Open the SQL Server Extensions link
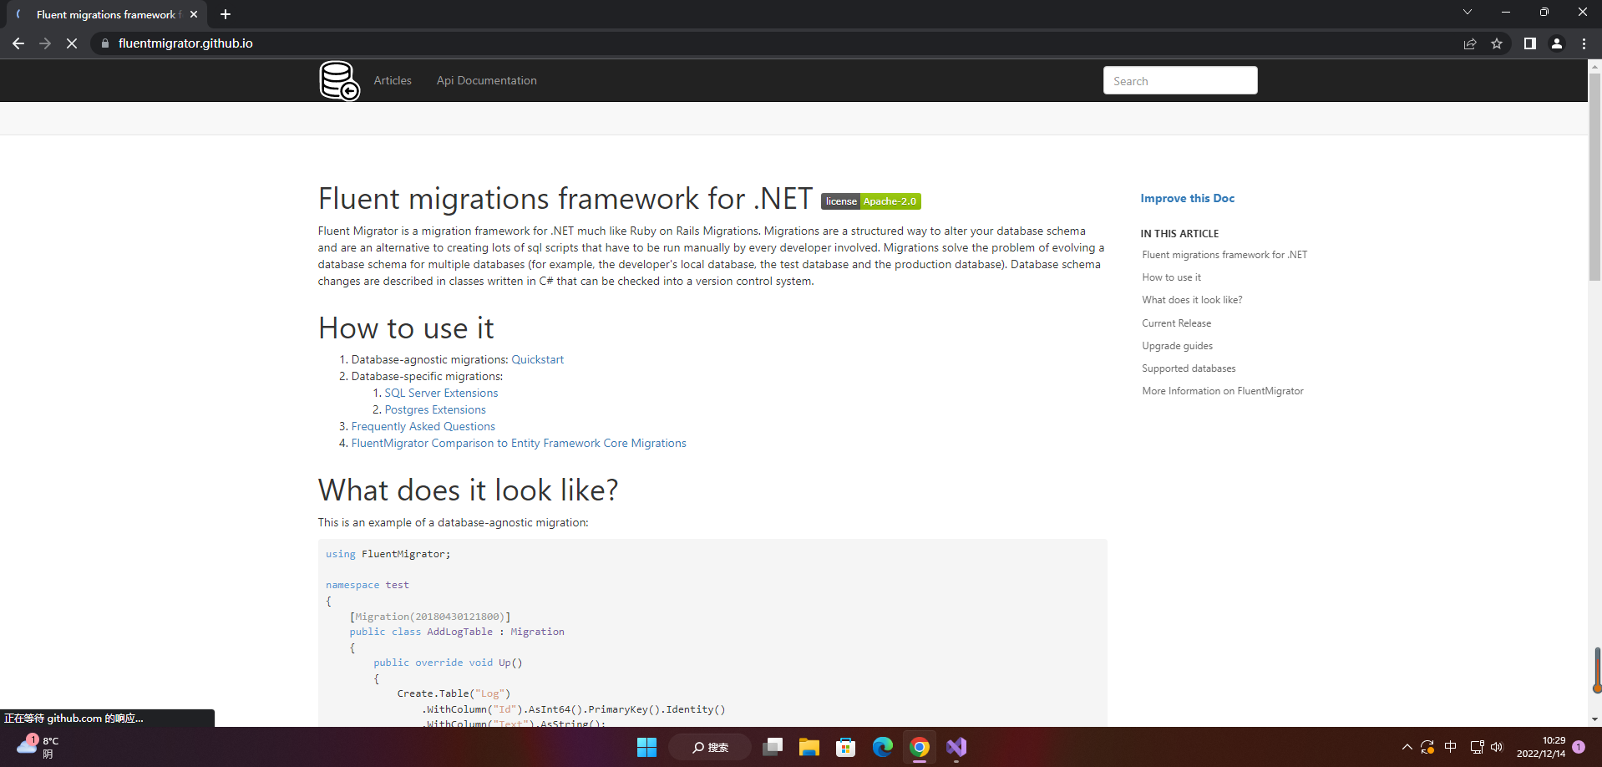1602x767 pixels. point(441,394)
